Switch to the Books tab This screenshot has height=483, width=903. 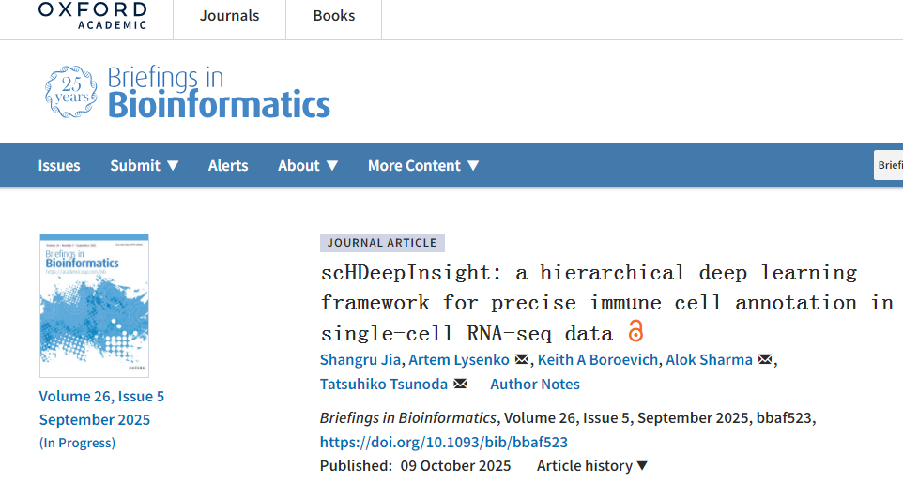(x=334, y=16)
